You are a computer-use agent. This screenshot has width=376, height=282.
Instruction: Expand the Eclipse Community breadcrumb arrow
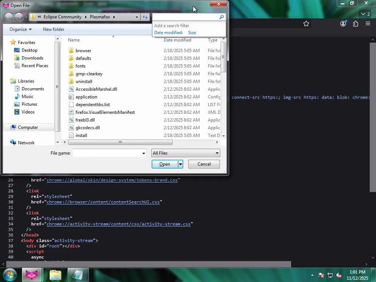tap(86, 17)
